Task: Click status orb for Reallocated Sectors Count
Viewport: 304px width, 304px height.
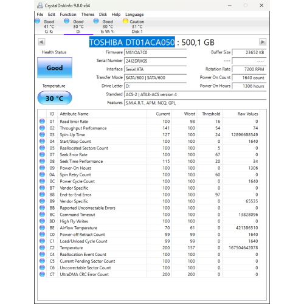Action: click(42, 148)
